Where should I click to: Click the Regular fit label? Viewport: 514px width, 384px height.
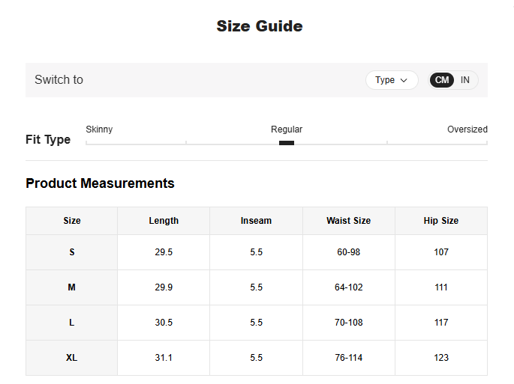pos(287,129)
